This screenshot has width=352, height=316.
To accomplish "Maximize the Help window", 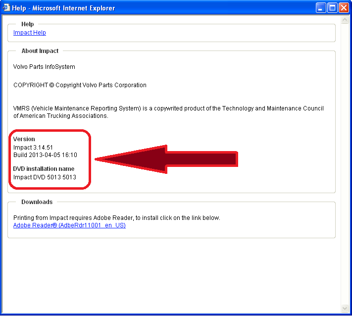I will 332,8.
